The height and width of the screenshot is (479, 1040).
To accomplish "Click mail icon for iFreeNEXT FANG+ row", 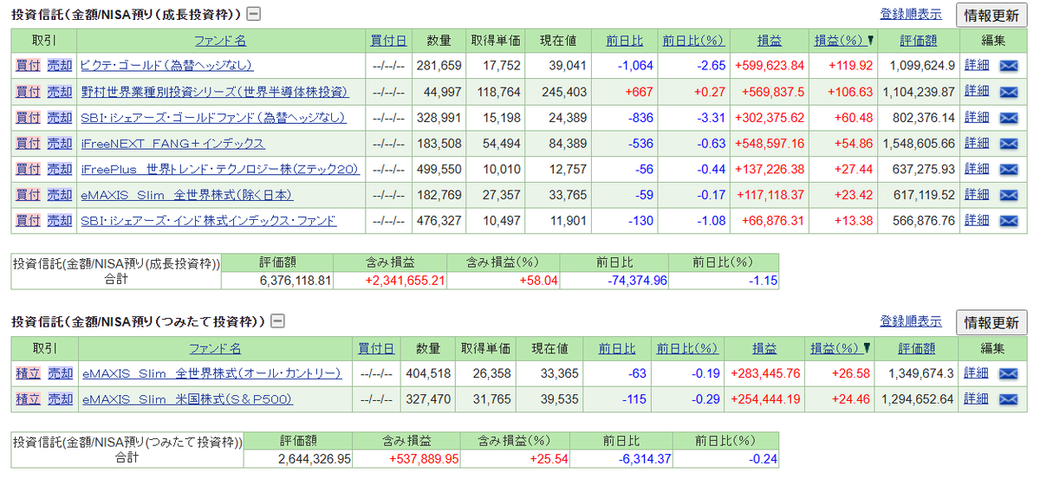I will click(1008, 144).
